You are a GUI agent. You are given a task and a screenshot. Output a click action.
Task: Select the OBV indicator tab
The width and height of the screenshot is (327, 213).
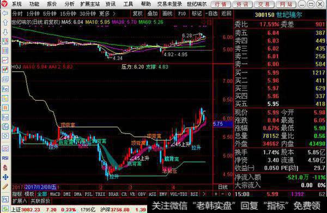[142, 194]
